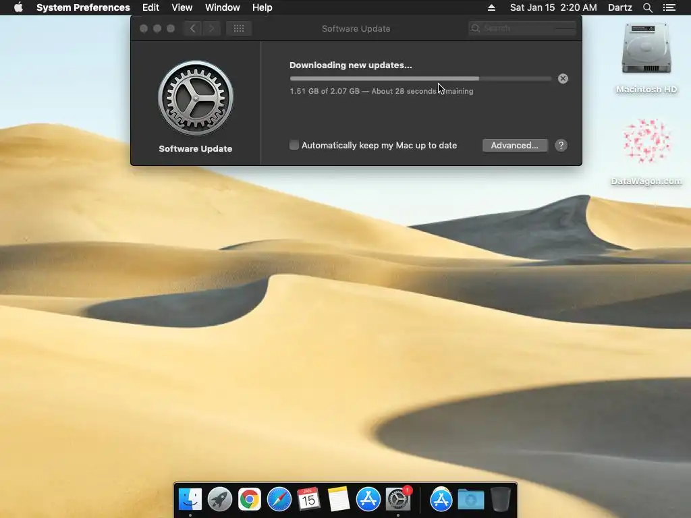The height and width of the screenshot is (518, 691).
Task: Go forward in System Preferences
Action: (x=211, y=28)
